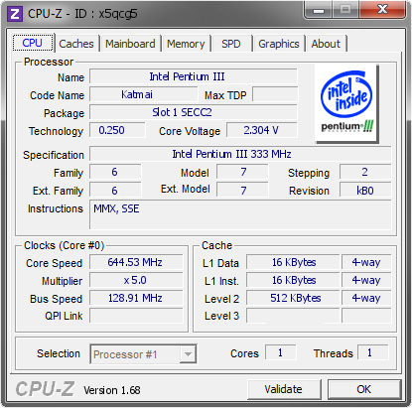Select the SPD tab
The height and width of the screenshot is (408, 412).
(x=231, y=44)
